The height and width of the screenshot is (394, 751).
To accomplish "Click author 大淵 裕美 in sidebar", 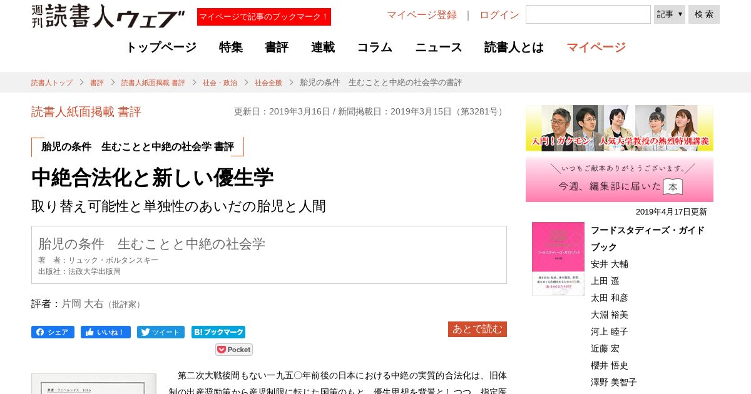I will (610, 315).
